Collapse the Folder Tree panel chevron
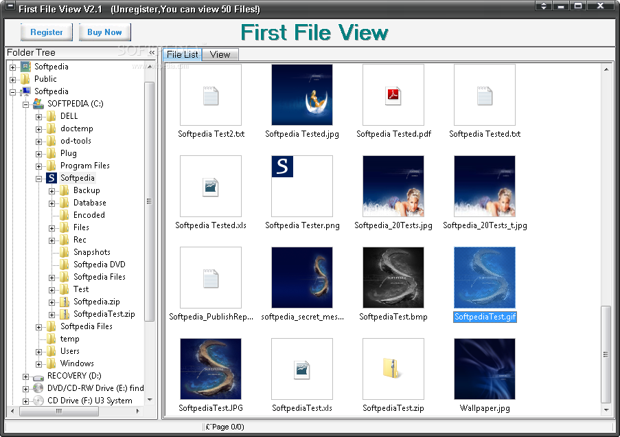Viewport: 620px width, 437px height. pos(152,53)
